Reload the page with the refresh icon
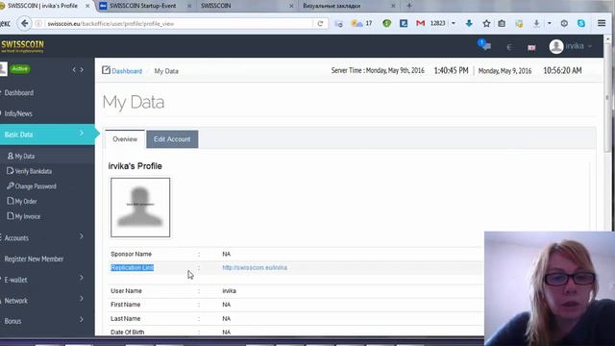 pyautogui.click(x=320, y=23)
